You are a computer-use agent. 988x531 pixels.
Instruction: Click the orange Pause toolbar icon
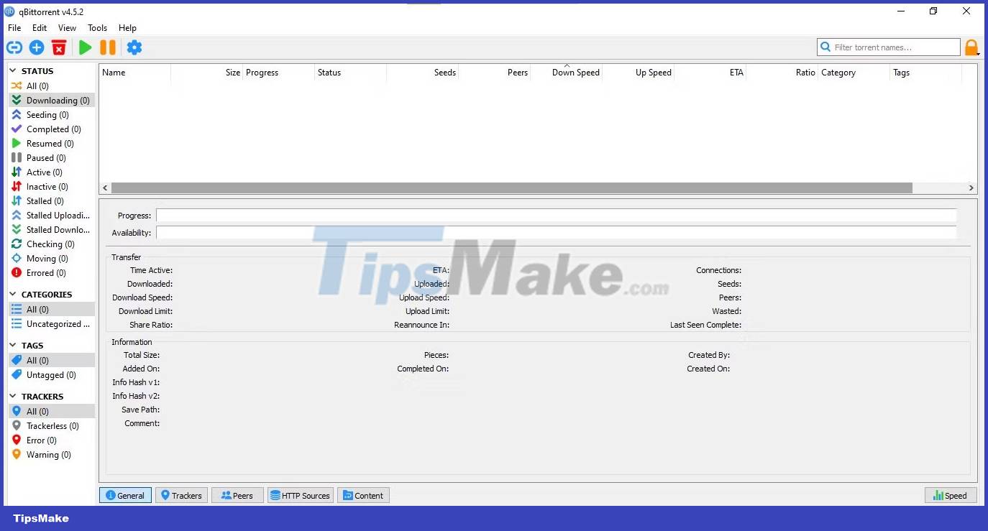pyautogui.click(x=108, y=47)
